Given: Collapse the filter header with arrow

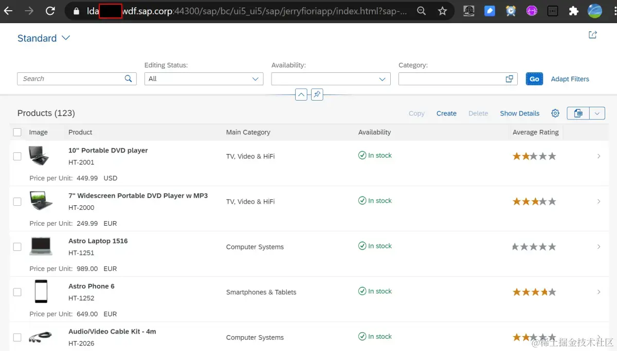Looking at the screenshot, I should click(x=301, y=94).
